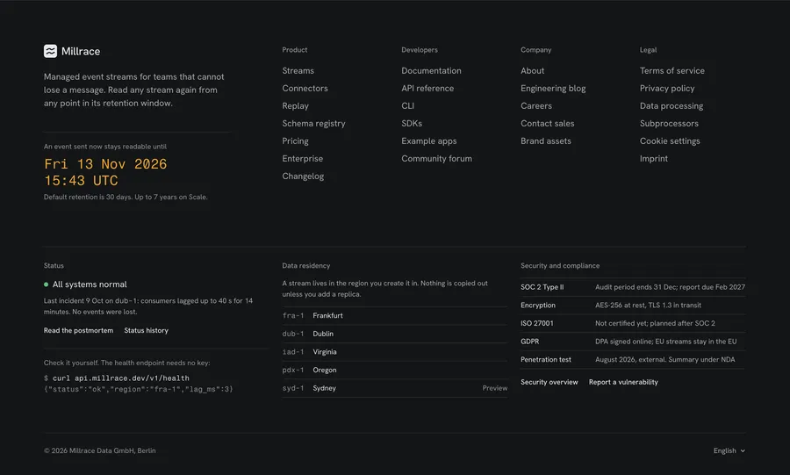Screen dimensions: 790x475
Task: Browse the Example apps link
Action: coord(428,141)
